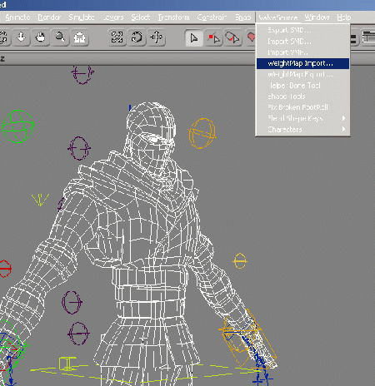The height and width of the screenshot is (386, 375).
Task: Select the four-arrow move tool
Action: (x=157, y=37)
